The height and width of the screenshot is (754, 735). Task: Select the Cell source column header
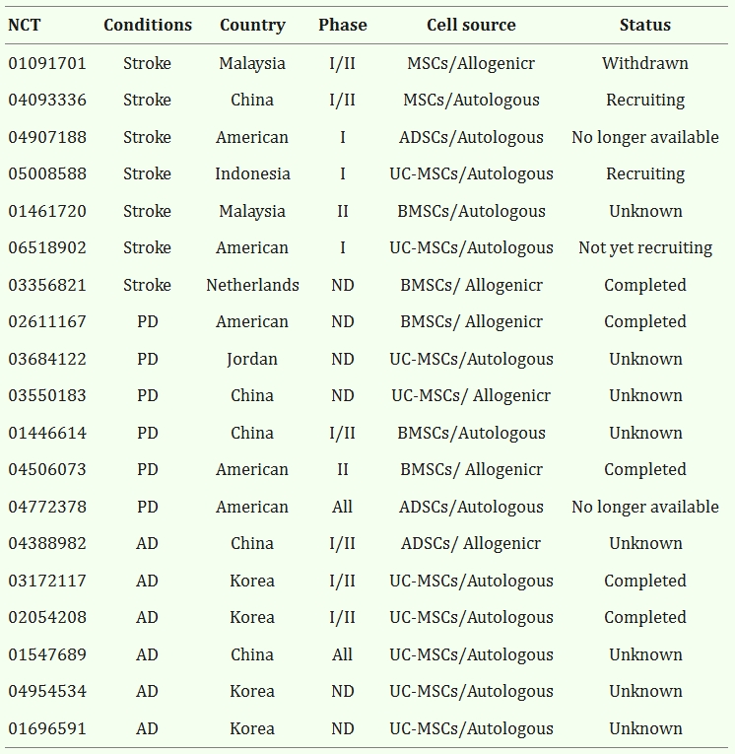471,25
